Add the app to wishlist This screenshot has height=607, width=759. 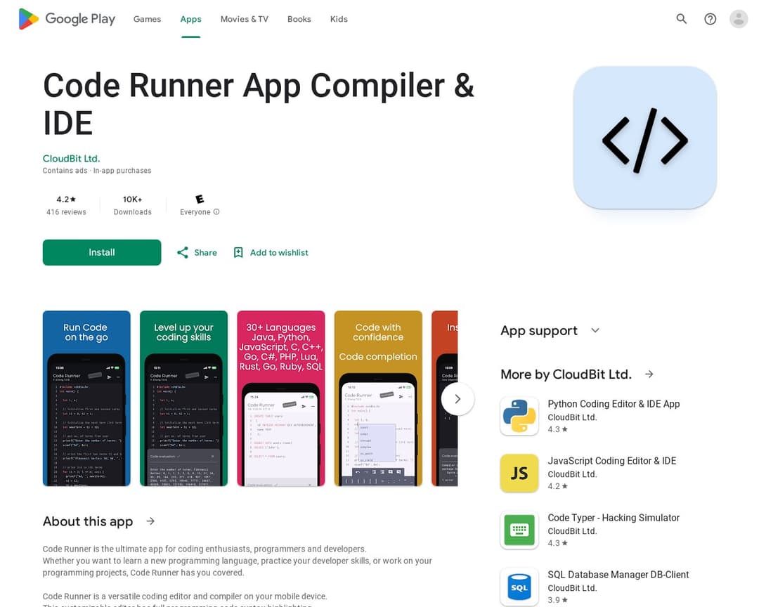point(271,253)
